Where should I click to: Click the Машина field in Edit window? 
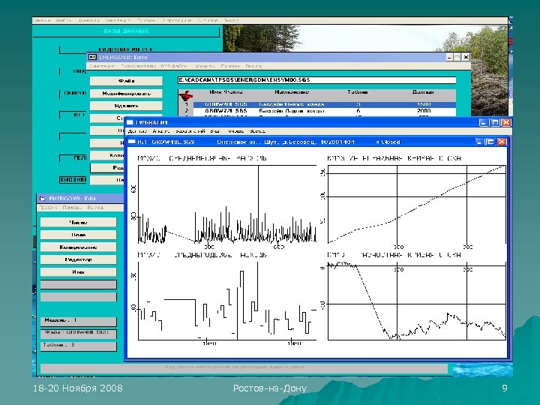point(79,321)
